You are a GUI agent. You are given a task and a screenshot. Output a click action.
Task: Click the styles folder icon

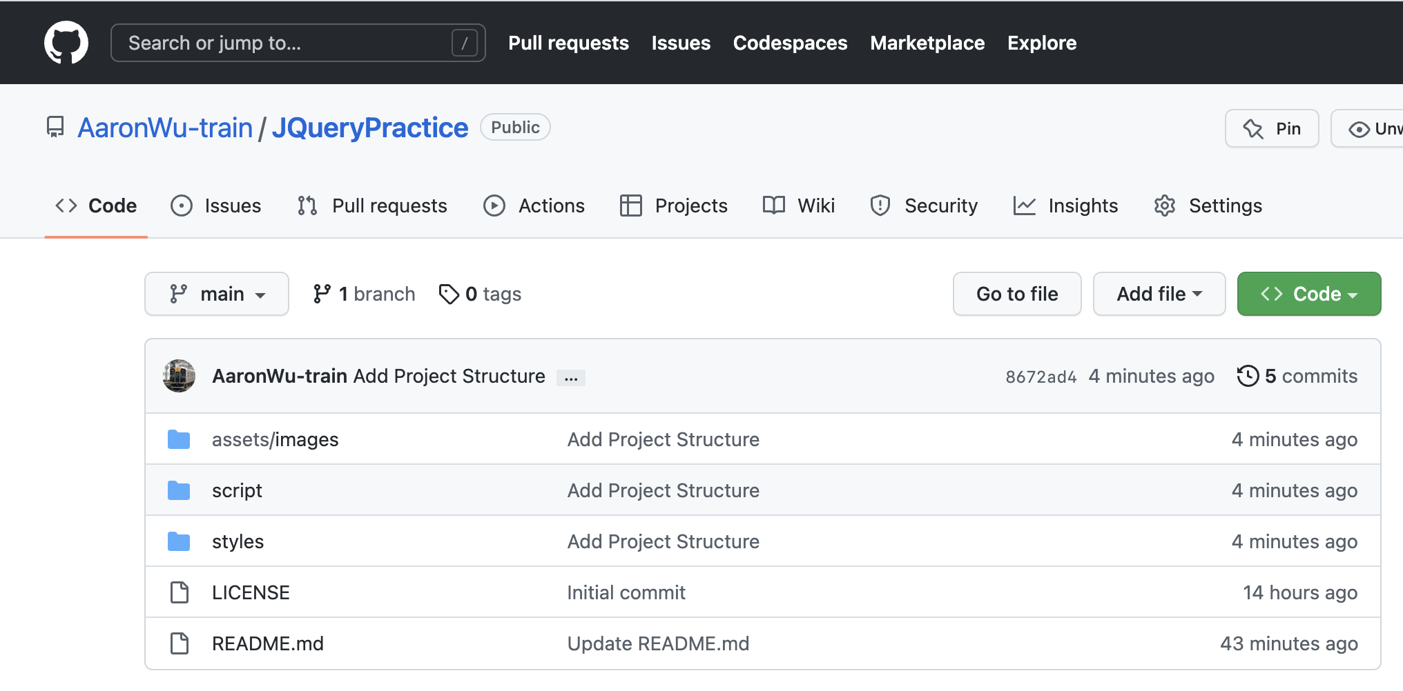[179, 541]
